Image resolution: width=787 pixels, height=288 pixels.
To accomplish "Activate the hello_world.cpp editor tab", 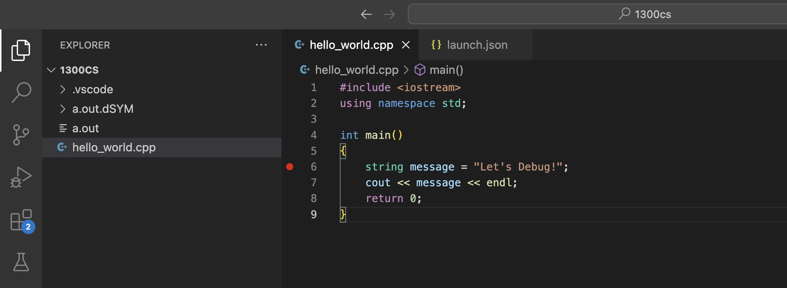I will pyautogui.click(x=350, y=45).
